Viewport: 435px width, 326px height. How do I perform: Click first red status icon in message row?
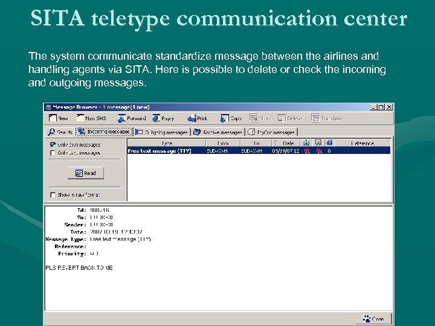coord(306,151)
